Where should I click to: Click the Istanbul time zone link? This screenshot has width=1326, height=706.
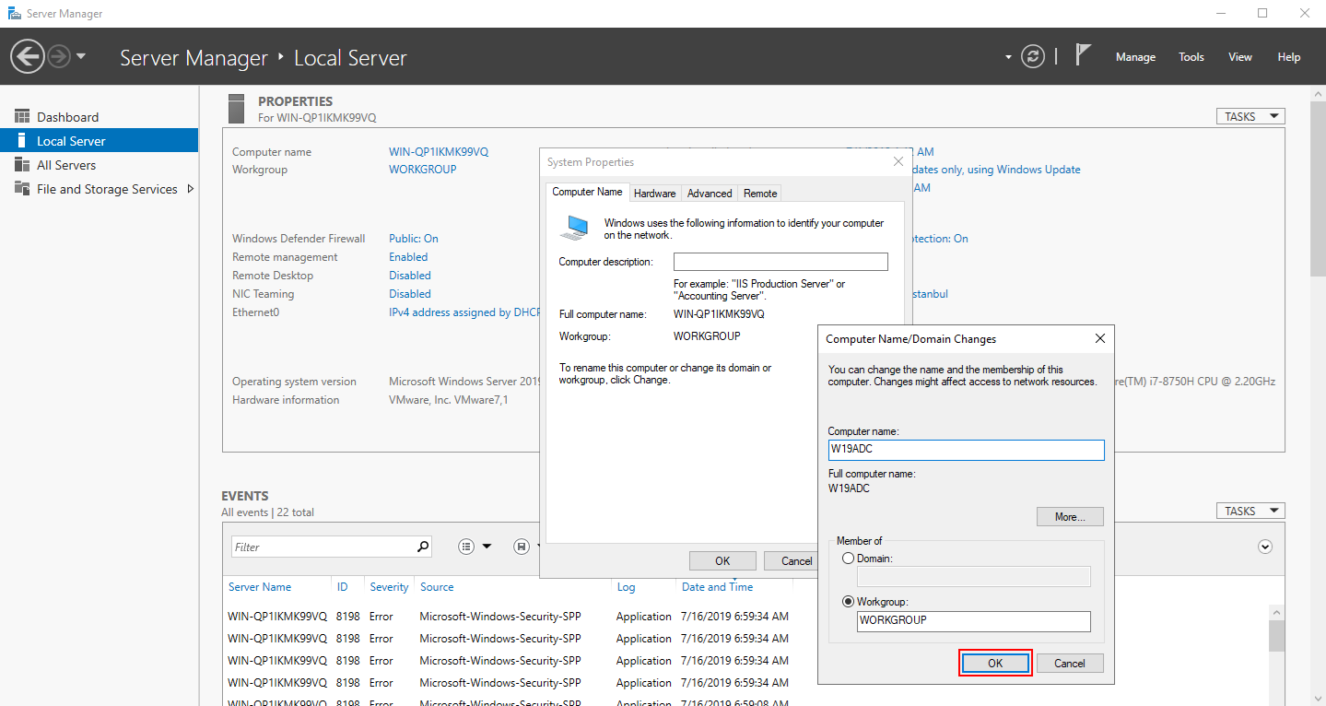pos(929,294)
